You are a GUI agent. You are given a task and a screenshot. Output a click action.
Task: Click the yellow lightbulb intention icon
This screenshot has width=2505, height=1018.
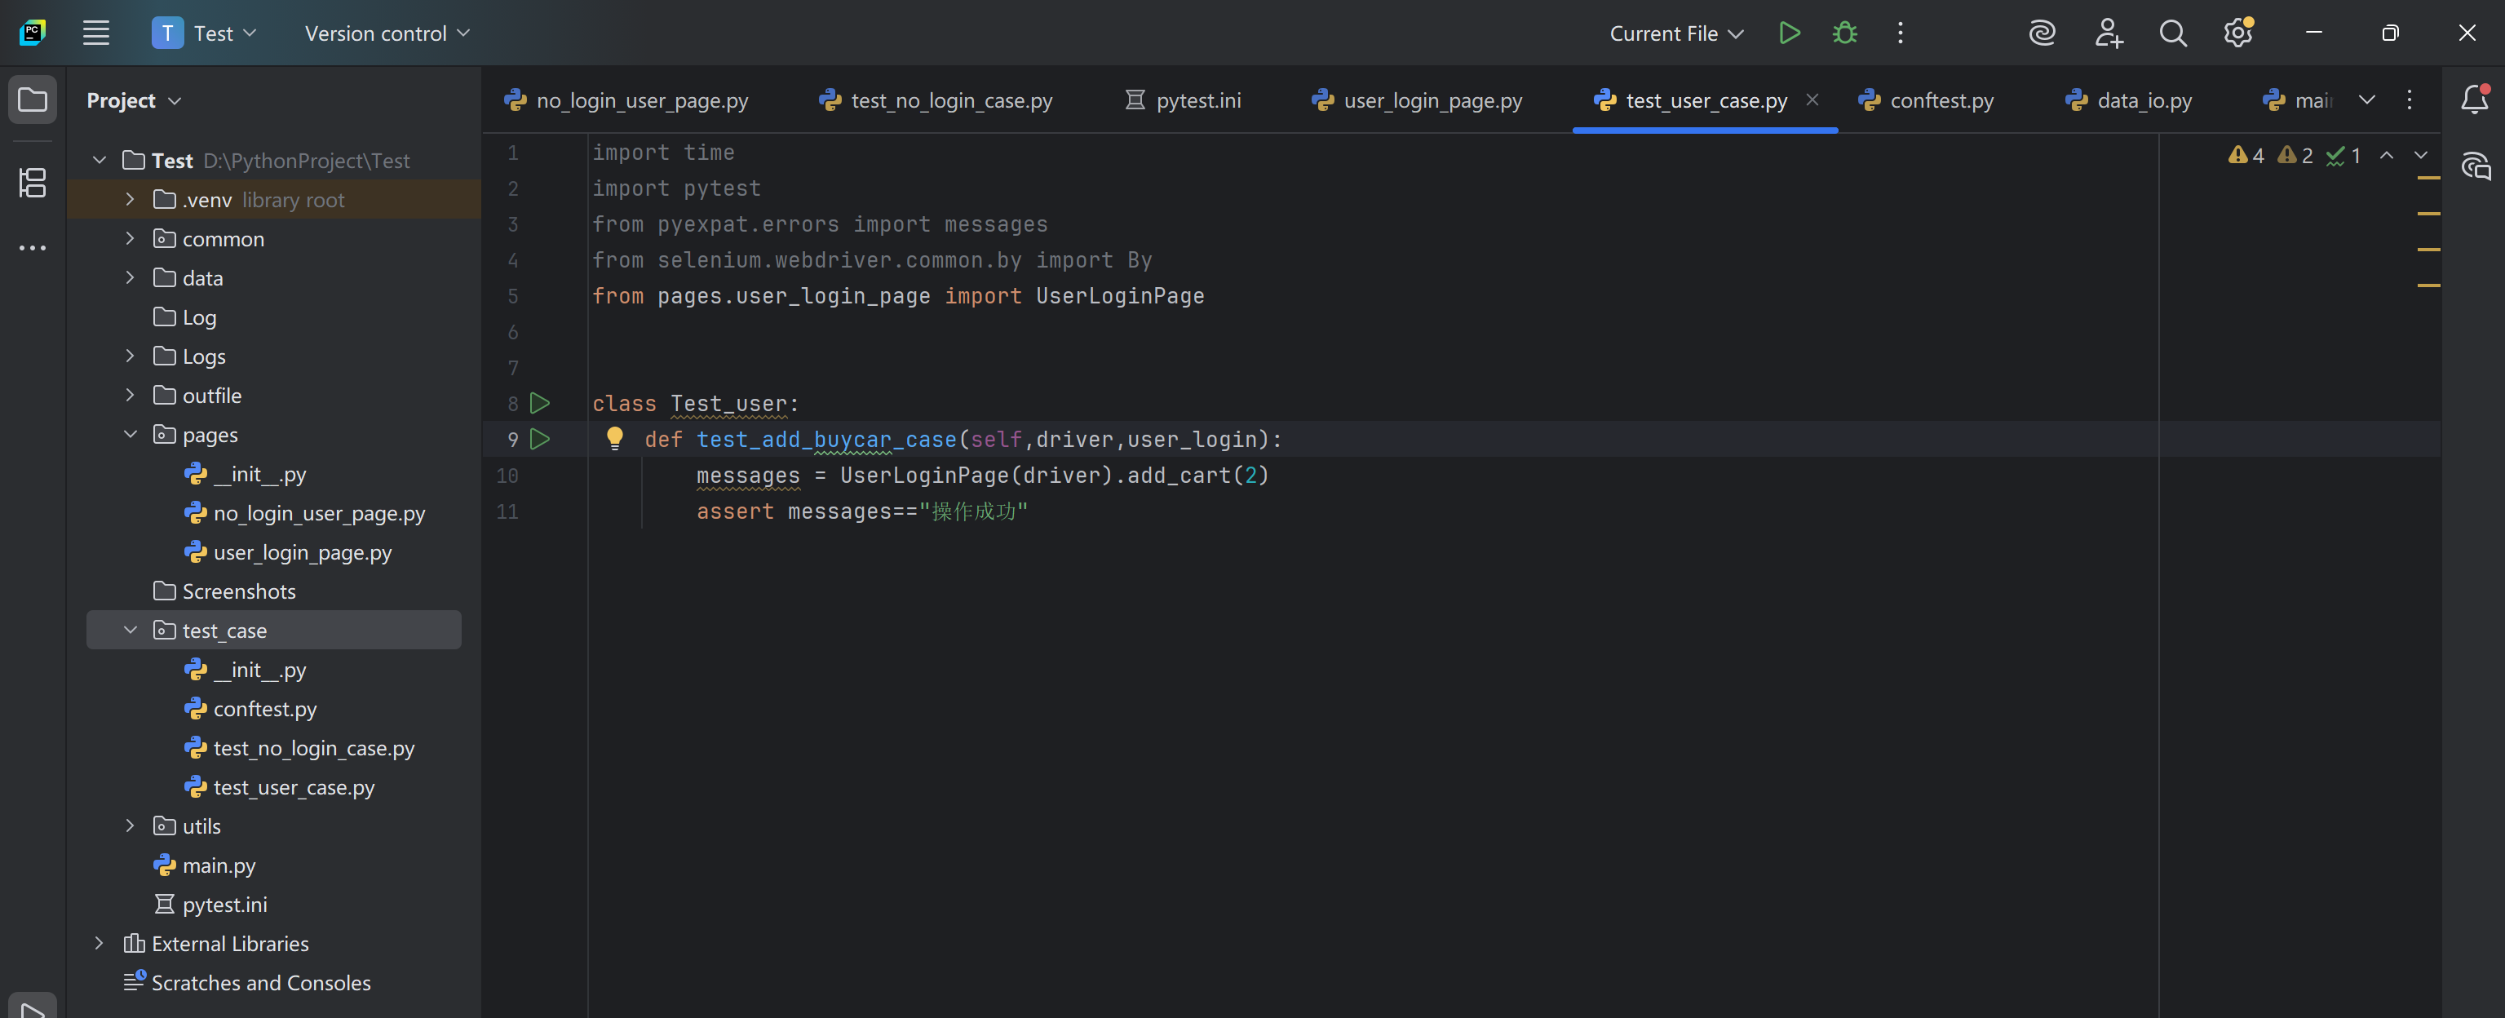coord(614,439)
